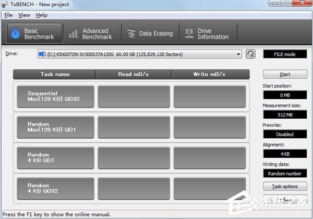
Task: Minimize the TxBENCH window
Action: (x=275, y=3)
